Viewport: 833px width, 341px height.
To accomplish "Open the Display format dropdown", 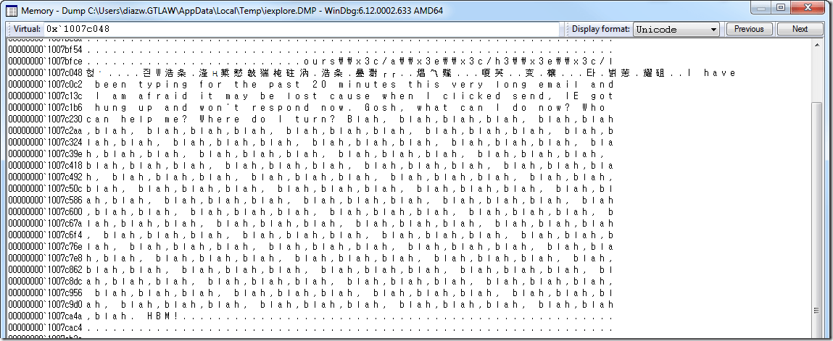I will [x=676, y=29].
